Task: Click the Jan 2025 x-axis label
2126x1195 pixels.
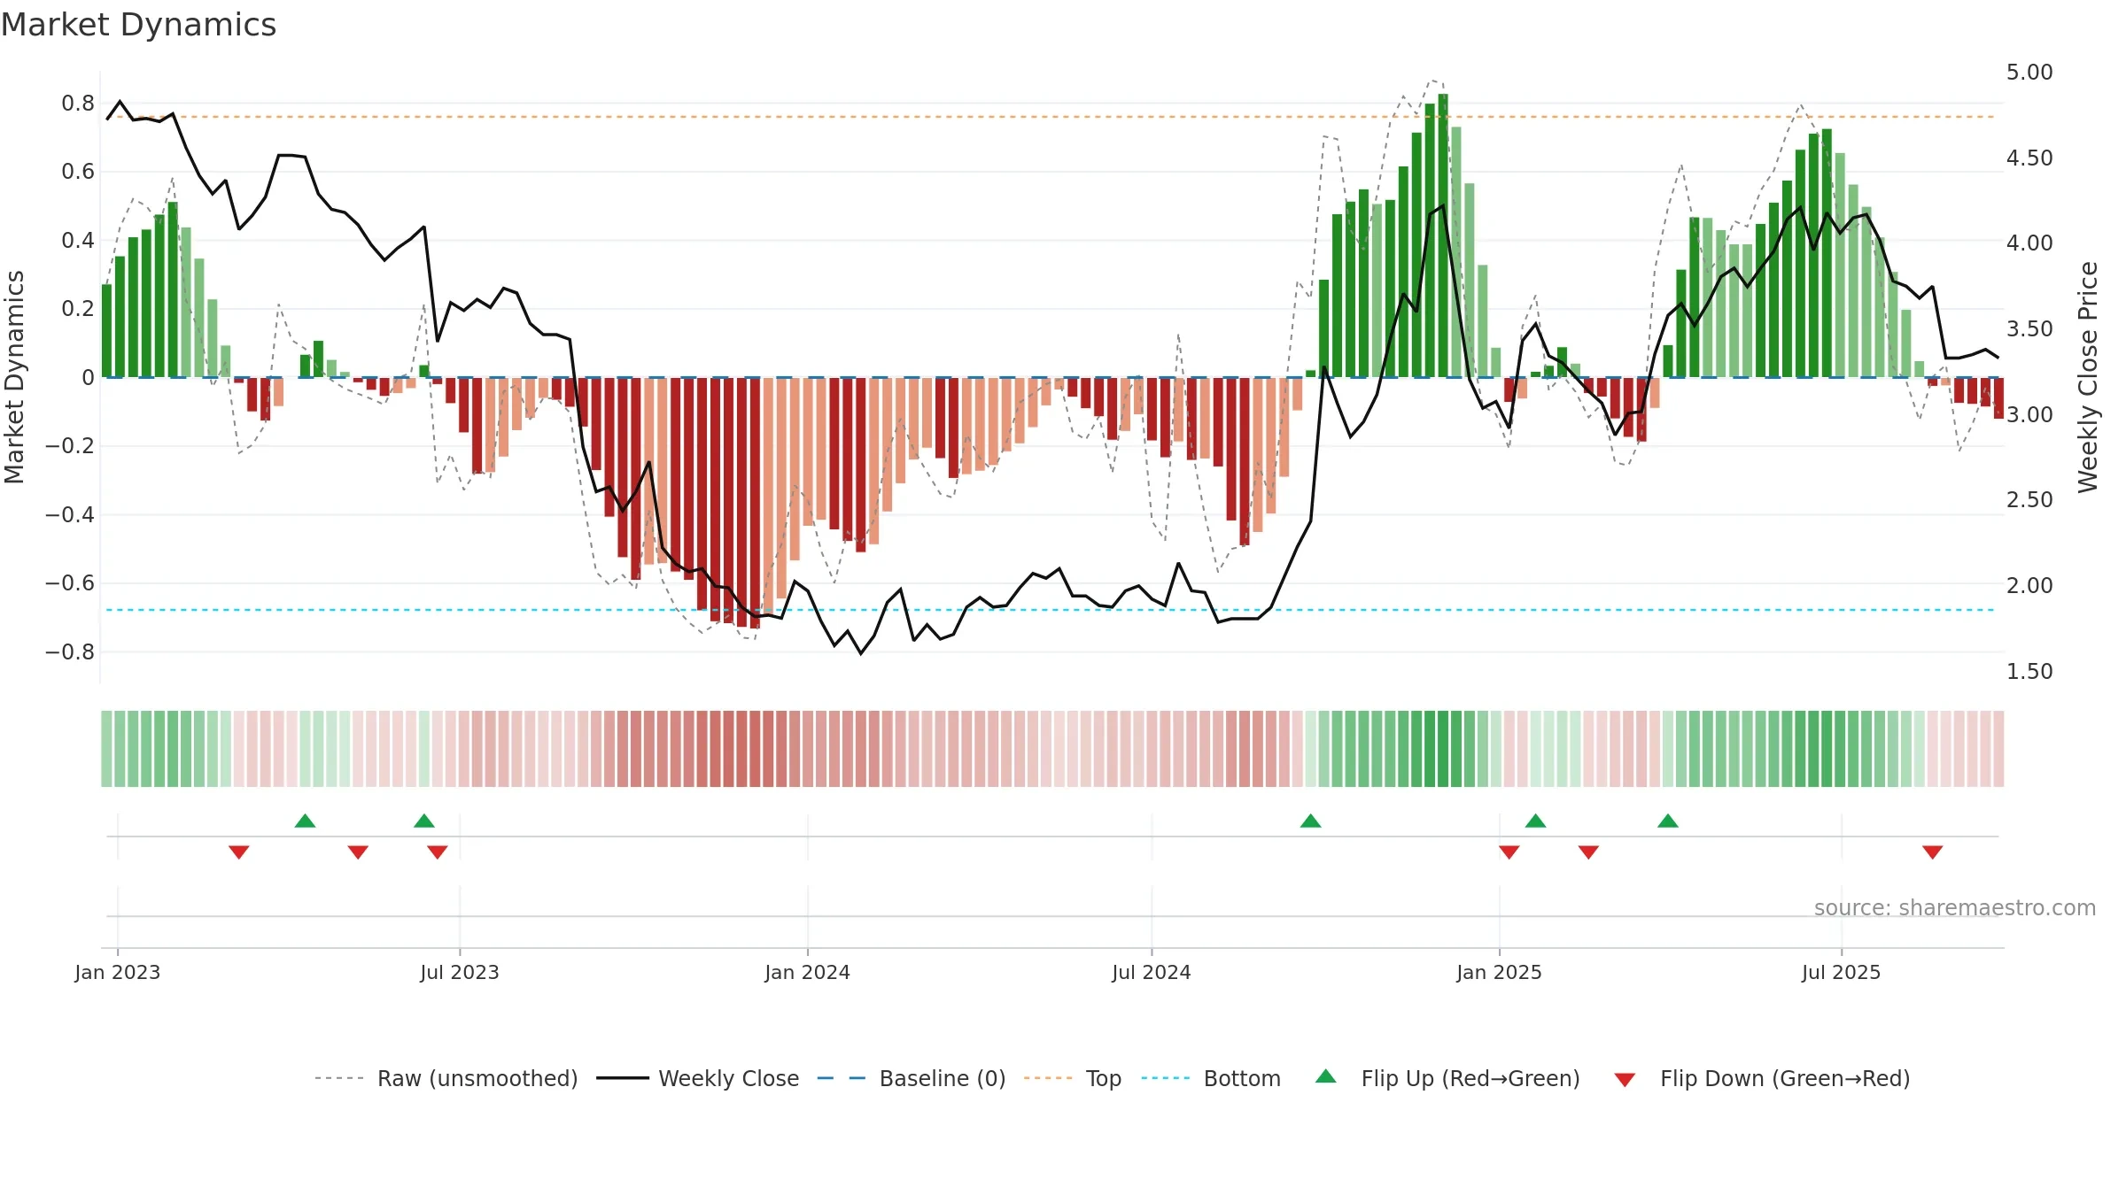Action: tap(1500, 973)
